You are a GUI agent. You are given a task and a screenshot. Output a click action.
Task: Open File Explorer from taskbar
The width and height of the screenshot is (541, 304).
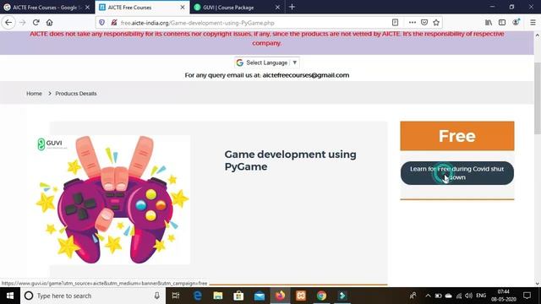coord(218,296)
